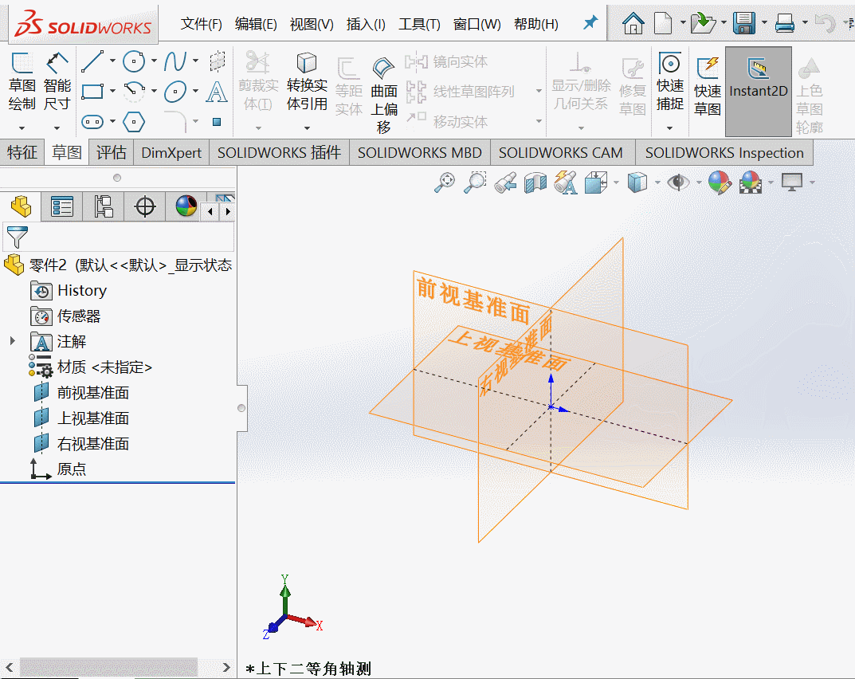
Task: Open the FeatureManager design tree tab
Action: point(21,206)
